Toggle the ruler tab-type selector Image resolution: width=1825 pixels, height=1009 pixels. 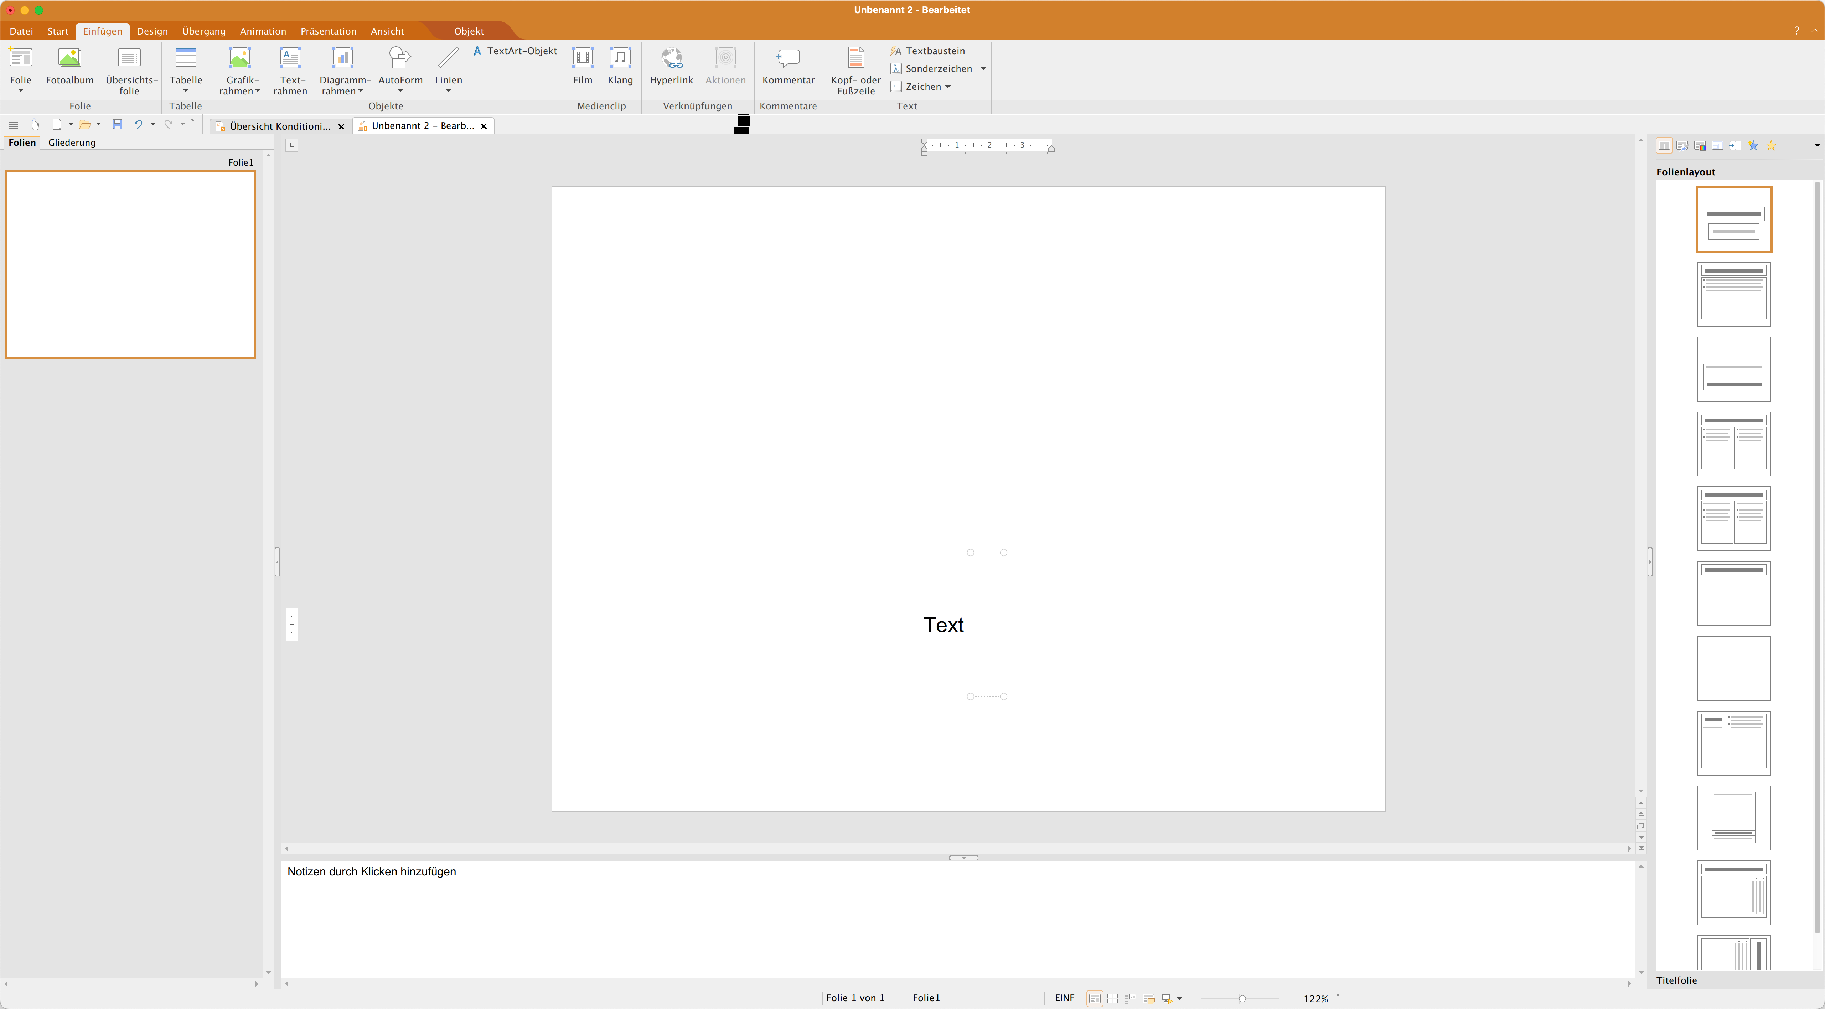coord(292,145)
